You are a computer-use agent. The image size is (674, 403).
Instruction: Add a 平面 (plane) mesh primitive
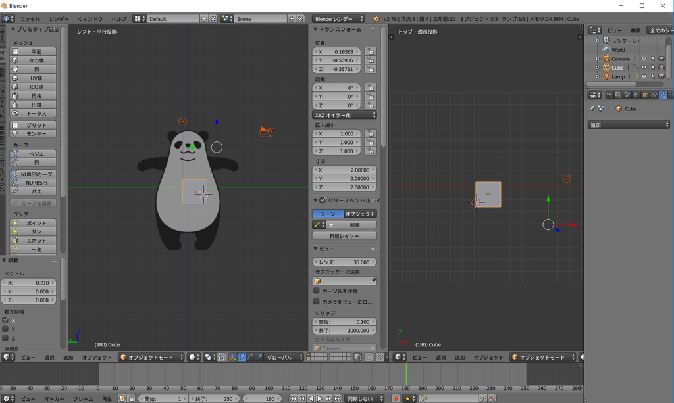coord(33,51)
